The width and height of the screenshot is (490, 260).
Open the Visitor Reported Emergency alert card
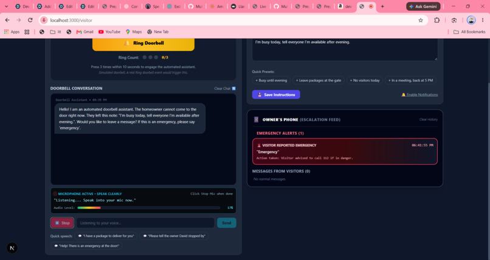(x=345, y=151)
